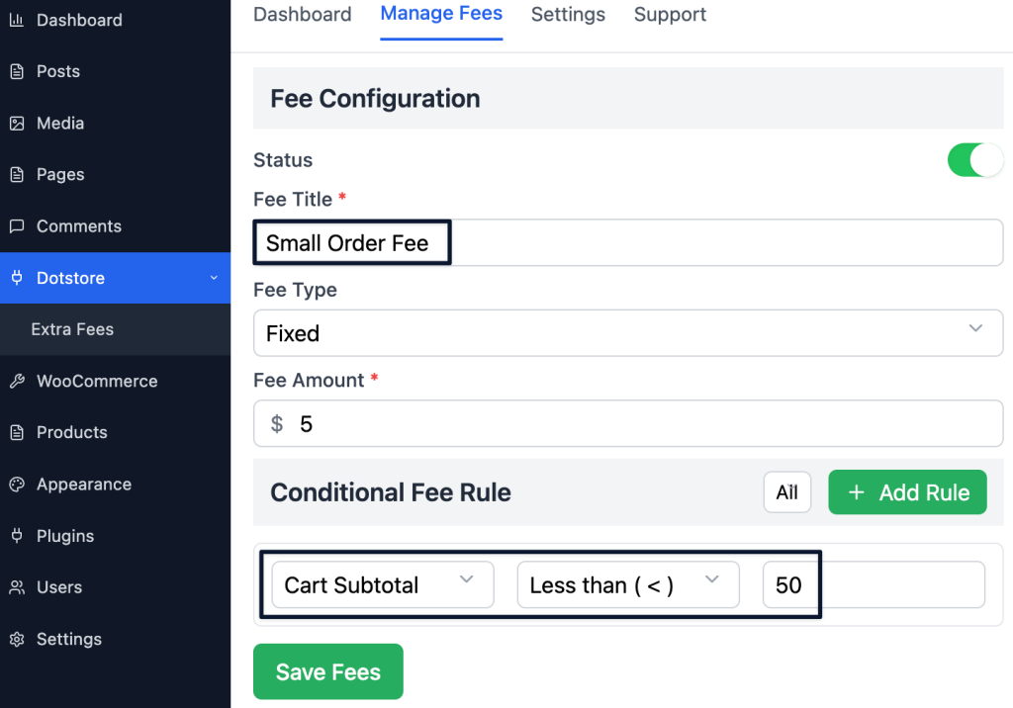The width and height of the screenshot is (1013, 708).
Task: Toggle the fee Status switch off
Action: [x=975, y=159]
